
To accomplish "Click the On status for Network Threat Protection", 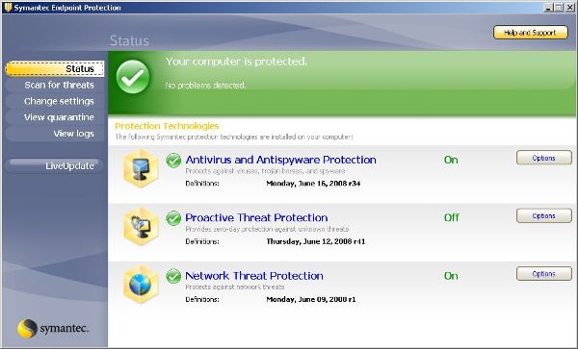I will tap(451, 276).
